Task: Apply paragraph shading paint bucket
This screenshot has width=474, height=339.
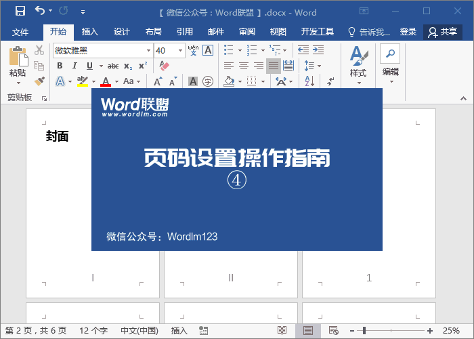Action: click(x=229, y=81)
